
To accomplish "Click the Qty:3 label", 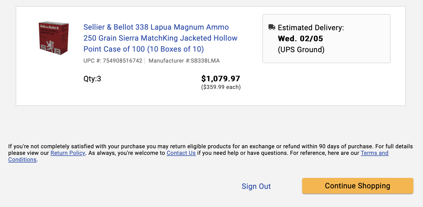I will coord(92,79).
